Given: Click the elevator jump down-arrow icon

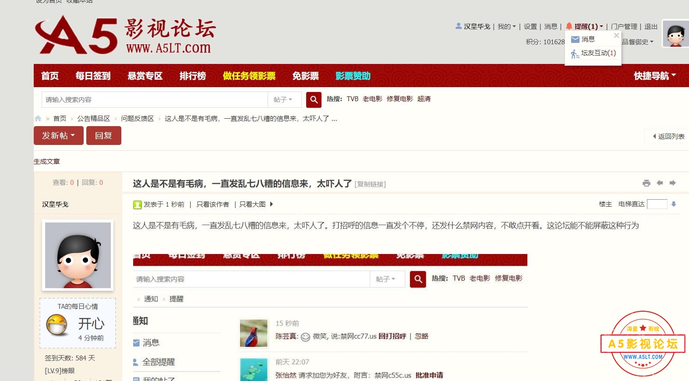Looking at the screenshot, I should (674, 204).
